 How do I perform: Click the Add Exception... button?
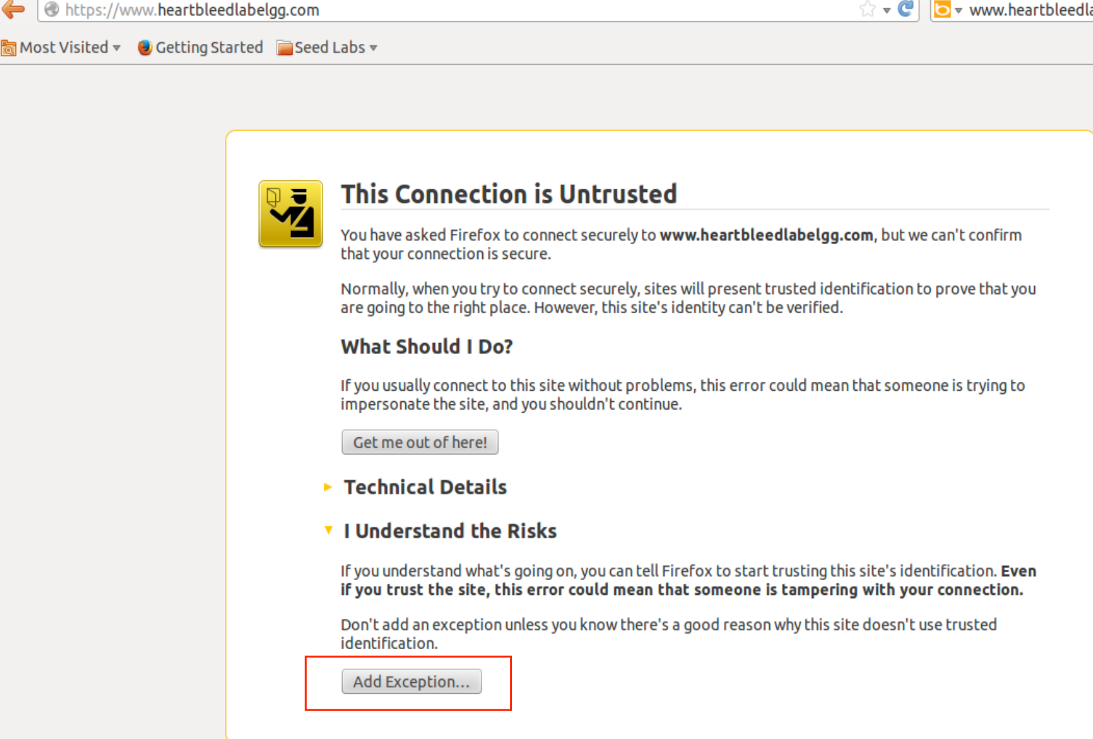pyautogui.click(x=412, y=682)
